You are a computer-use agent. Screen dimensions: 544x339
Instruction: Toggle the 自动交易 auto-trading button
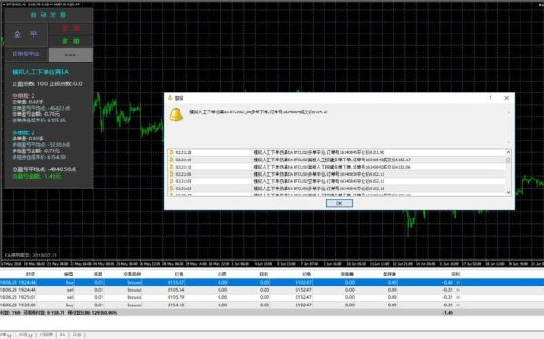(x=48, y=15)
